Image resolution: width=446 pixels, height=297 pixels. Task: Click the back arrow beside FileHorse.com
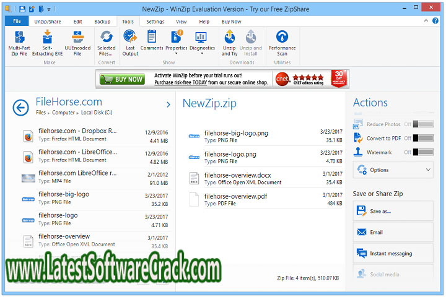(x=20, y=108)
